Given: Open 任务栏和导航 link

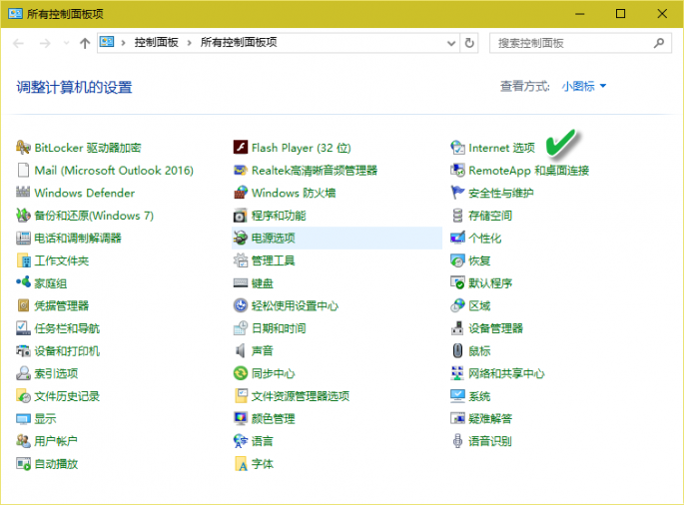Looking at the screenshot, I should click(x=67, y=328).
